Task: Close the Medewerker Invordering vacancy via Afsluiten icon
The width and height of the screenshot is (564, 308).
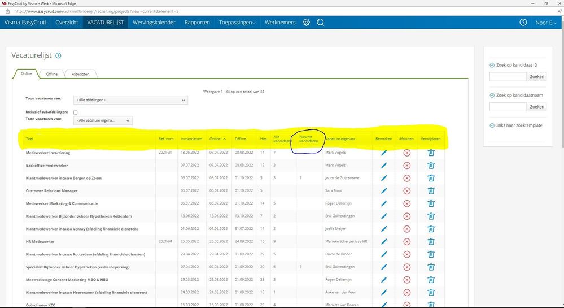Action: (x=407, y=153)
